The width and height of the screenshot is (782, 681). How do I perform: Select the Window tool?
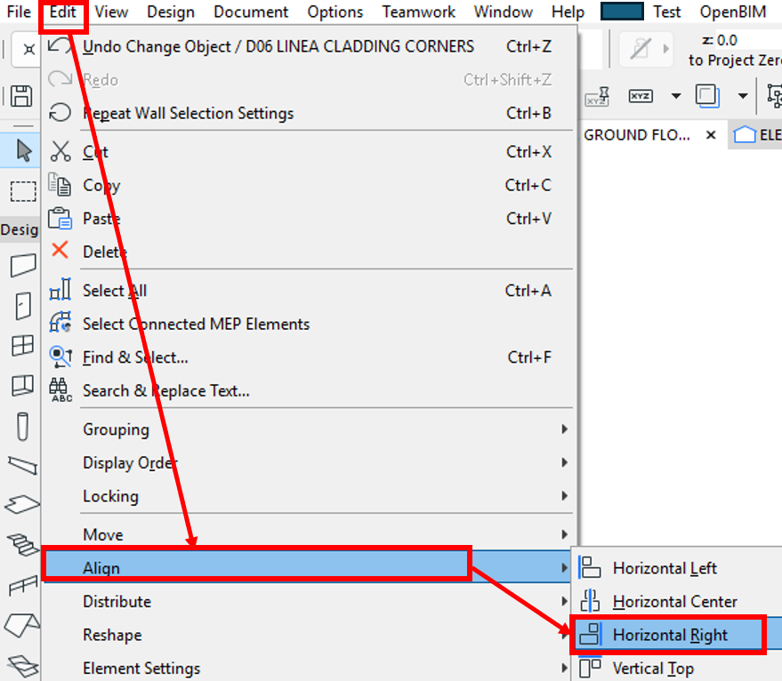point(23,345)
